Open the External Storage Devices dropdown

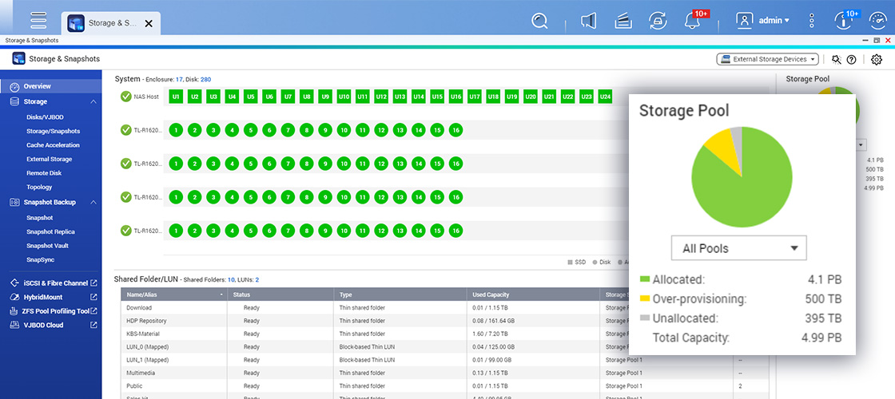click(x=768, y=59)
